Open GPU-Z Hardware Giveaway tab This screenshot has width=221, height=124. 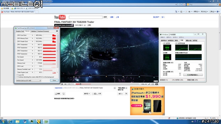pyautogui.click(x=43, y=31)
